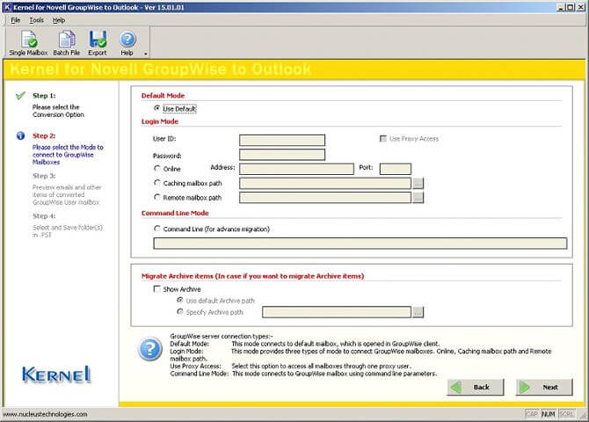Viewport: 589px width, 422px height.
Task: Select Command Line for advance migration
Action: point(157,229)
